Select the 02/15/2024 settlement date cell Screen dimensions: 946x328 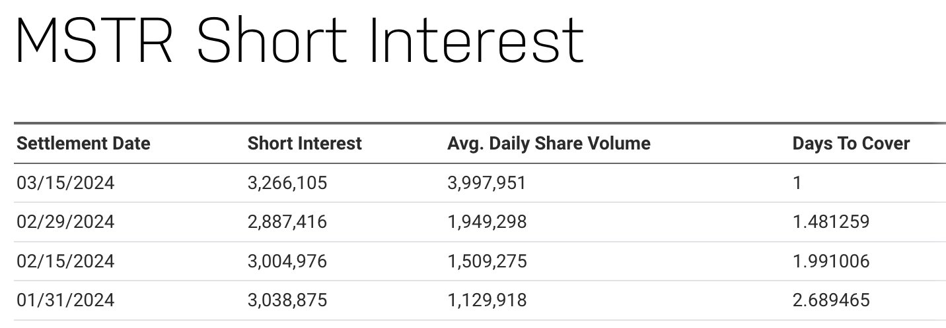[65, 261]
